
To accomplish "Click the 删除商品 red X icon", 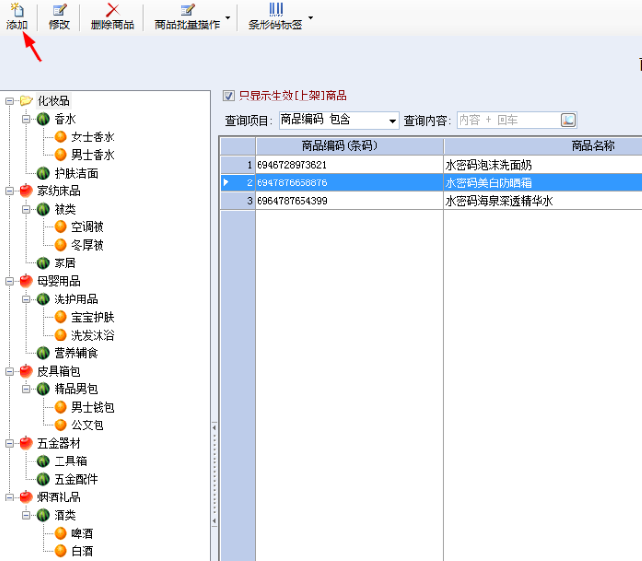I will click(x=112, y=10).
